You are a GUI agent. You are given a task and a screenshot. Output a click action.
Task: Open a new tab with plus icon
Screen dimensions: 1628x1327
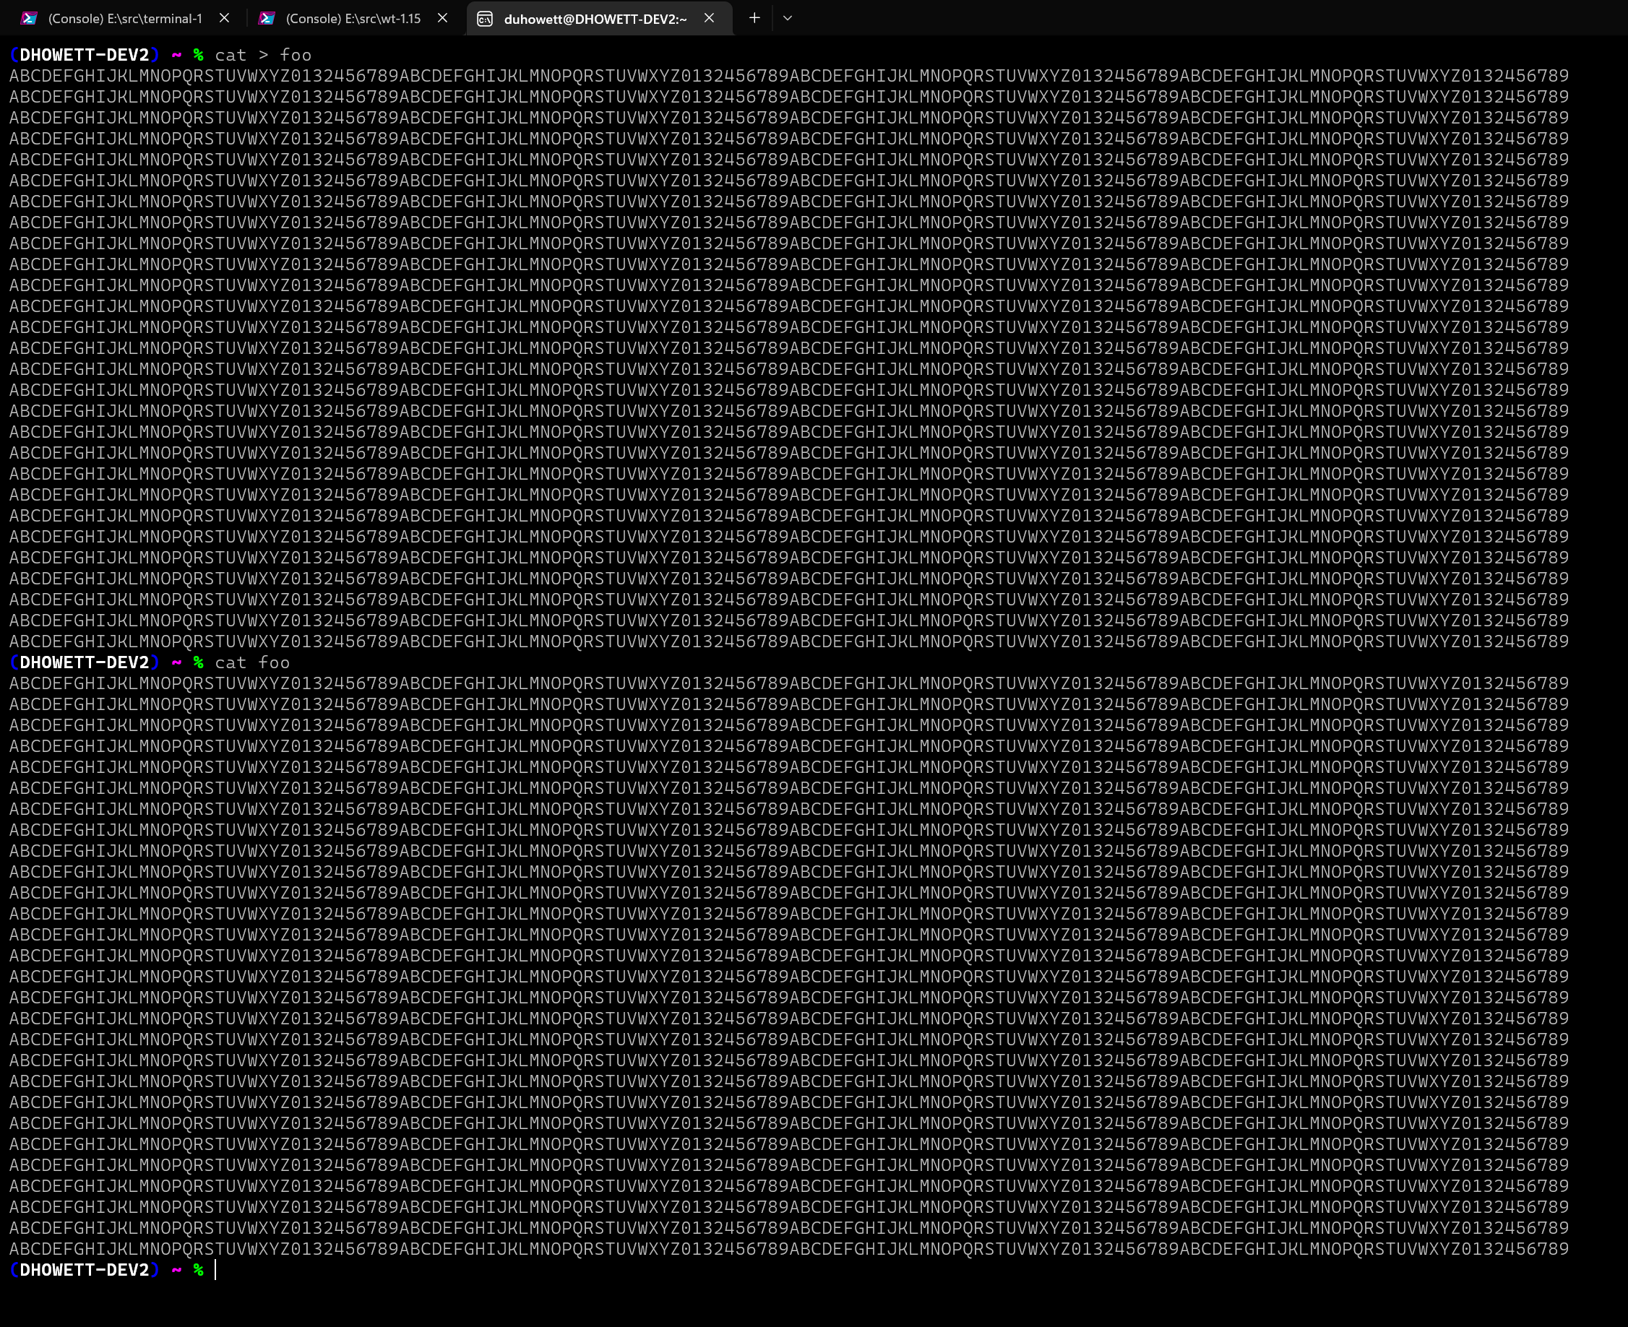pos(754,17)
